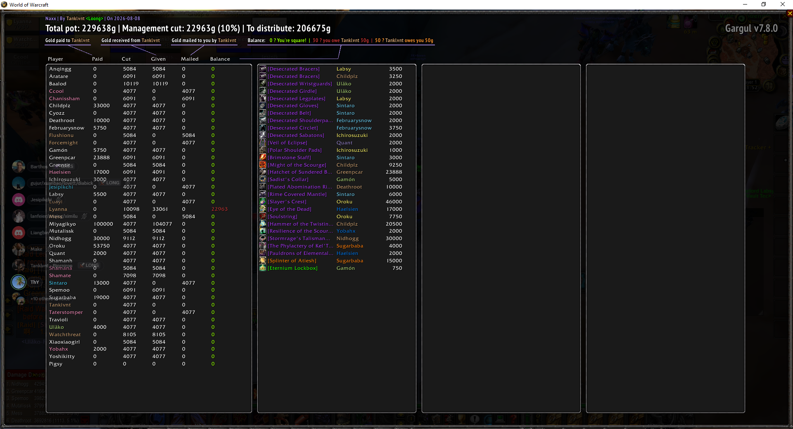Select the Rime Covered Mantle icon
This screenshot has width=793, height=429.
[x=263, y=194]
